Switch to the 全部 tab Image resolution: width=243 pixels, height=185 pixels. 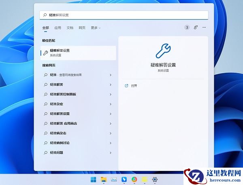(x=45, y=28)
